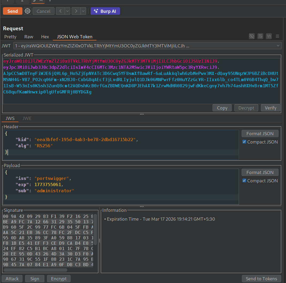Click the Verify button
This screenshot has width=286, height=283.
pyautogui.click(x=270, y=108)
